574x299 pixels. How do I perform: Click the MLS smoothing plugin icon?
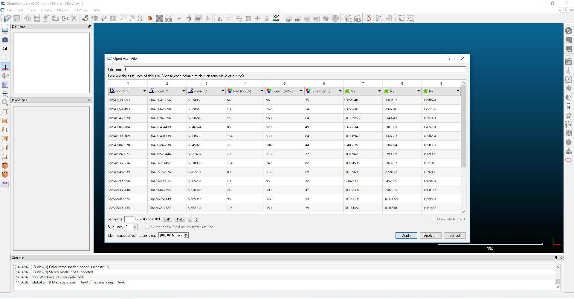coord(358,19)
